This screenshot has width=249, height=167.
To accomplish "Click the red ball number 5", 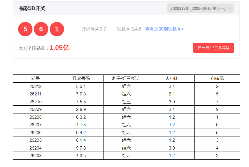I will click(25, 29).
